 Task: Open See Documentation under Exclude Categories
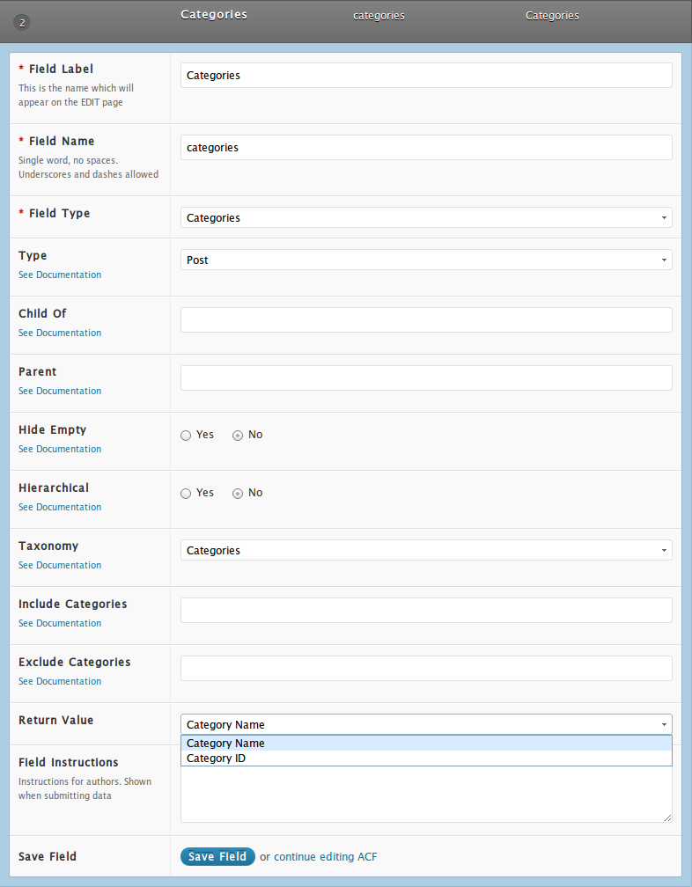click(60, 681)
